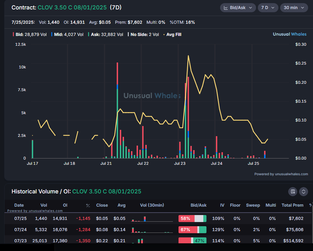Image resolution: width=313 pixels, height=251 pixels.
Task: Click the 07/25 volume sparkline thumbnail
Action: [x=152, y=219]
